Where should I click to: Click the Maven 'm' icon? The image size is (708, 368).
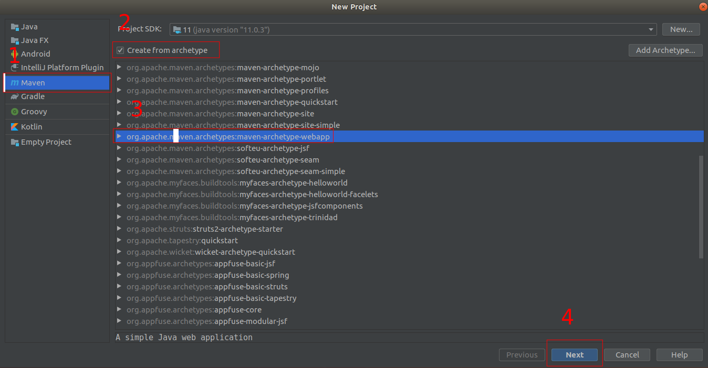click(15, 83)
